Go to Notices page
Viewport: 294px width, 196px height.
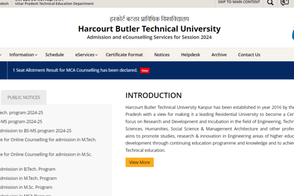[x=162, y=55]
